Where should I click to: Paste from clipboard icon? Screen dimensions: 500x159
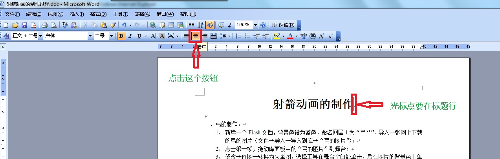coord(103,25)
